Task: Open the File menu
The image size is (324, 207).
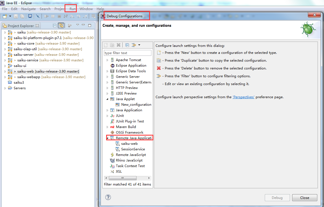Action: (x=4, y=9)
